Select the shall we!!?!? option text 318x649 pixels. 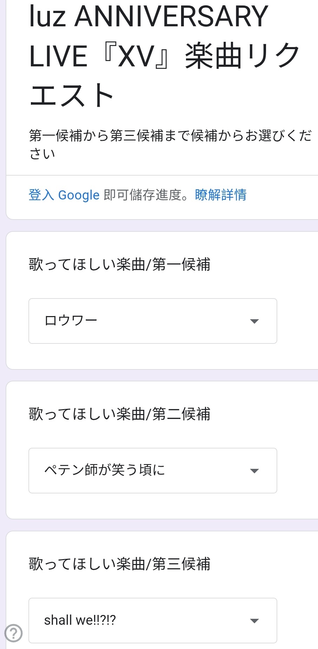80,620
